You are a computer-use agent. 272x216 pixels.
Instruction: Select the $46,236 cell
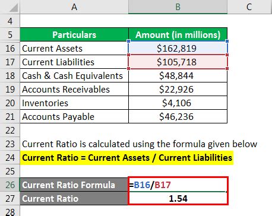(178, 116)
